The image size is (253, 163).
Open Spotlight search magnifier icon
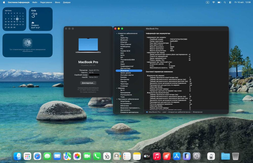pos(225,2)
